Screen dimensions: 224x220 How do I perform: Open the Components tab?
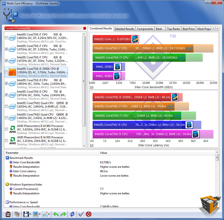click(145, 29)
